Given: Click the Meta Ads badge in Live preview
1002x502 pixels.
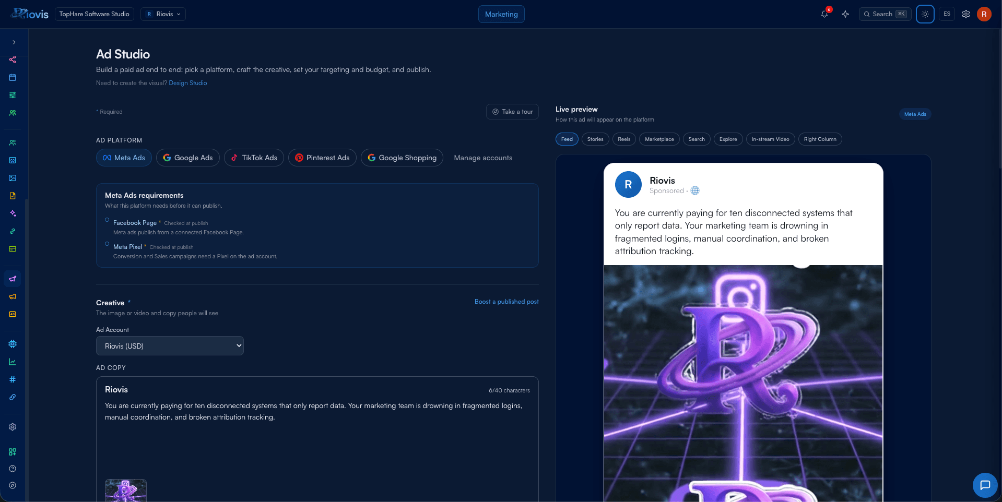Looking at the screenshot, I should [x=915, y=114].
